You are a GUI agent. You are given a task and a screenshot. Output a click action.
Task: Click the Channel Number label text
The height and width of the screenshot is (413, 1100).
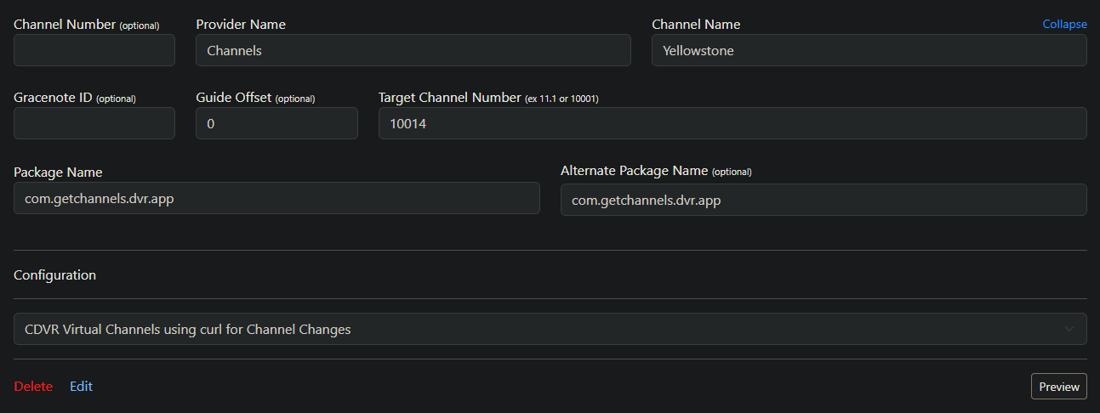click(65, 25)
